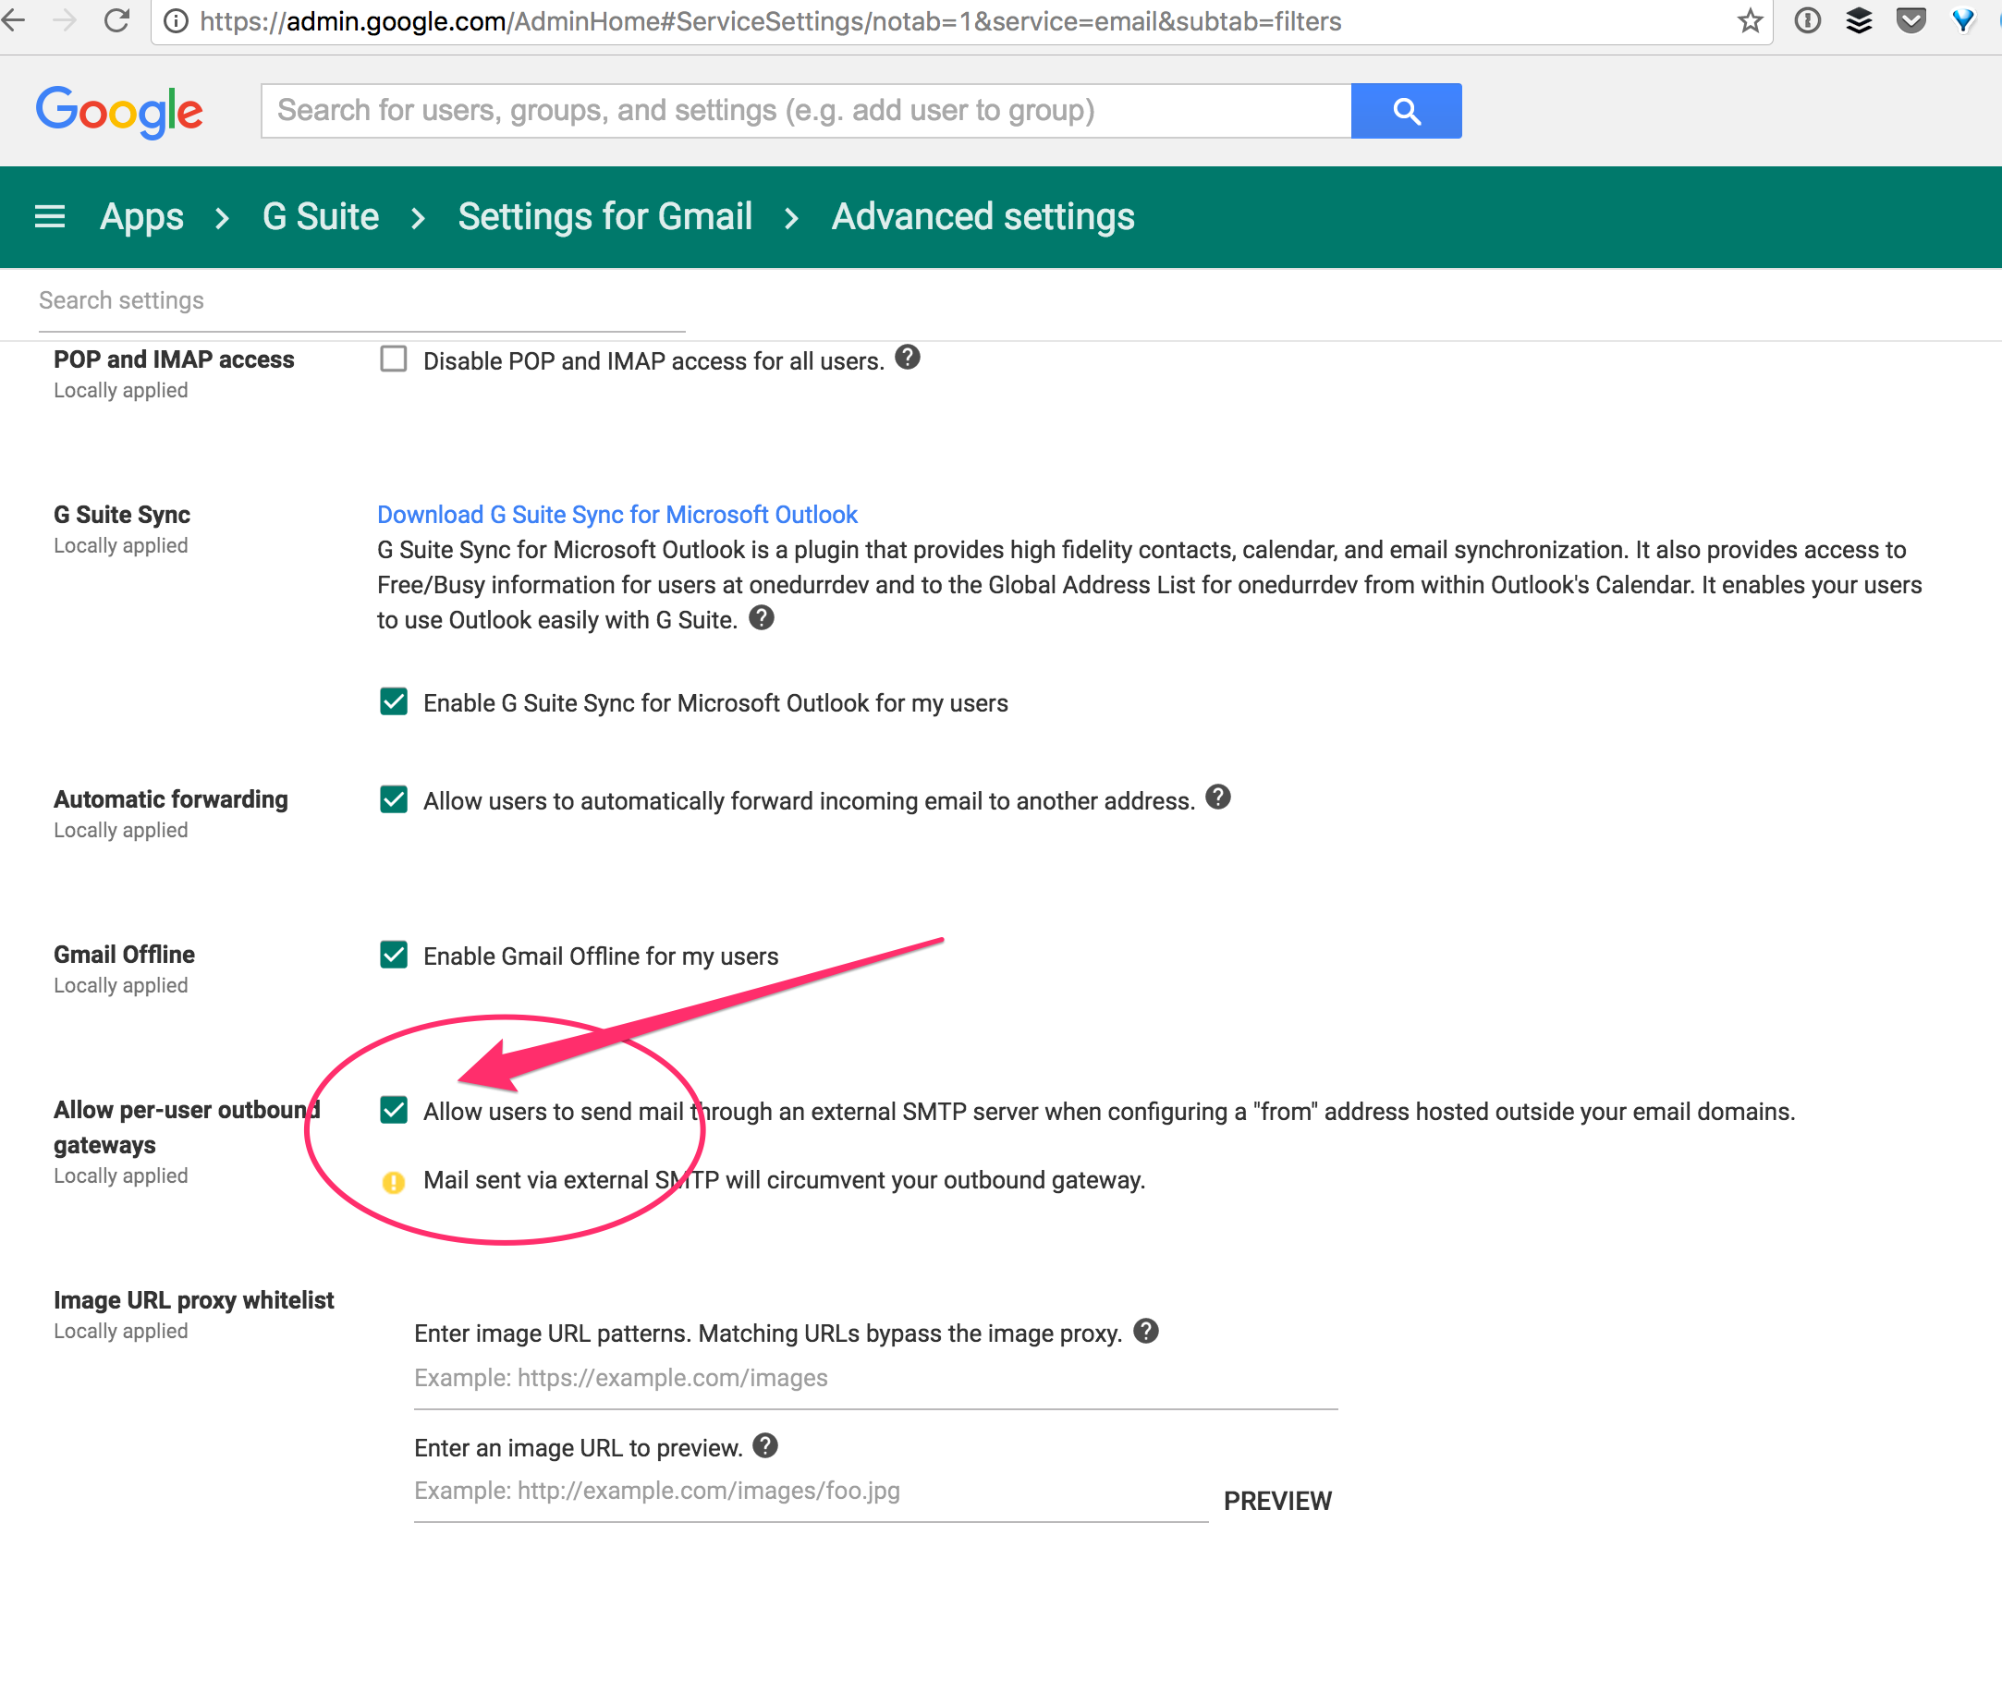Open the Buffer layers extension icon
This screenshot has width=2002, height=1693.
(x=1859, y=21)
